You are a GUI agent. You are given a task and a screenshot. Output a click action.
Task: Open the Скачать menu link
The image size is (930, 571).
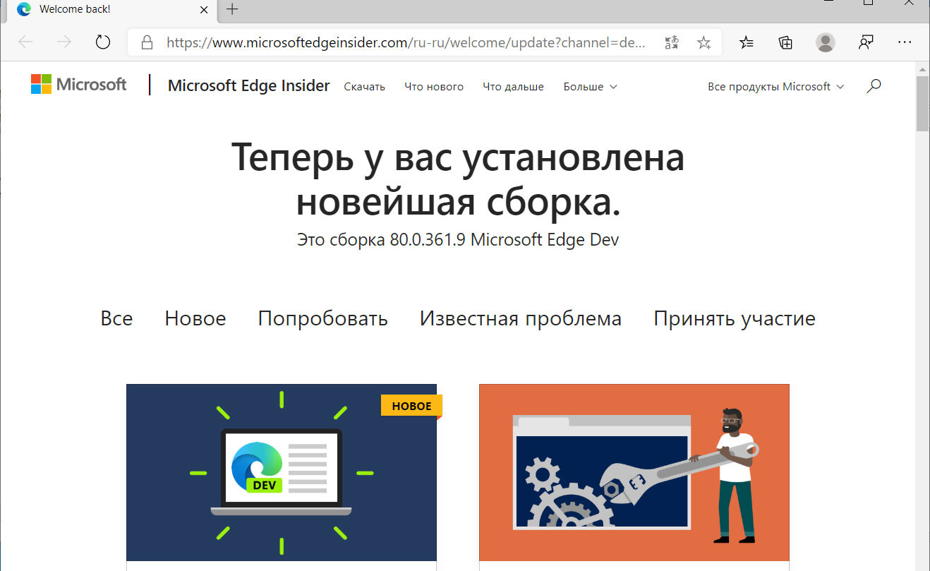(364, 87)
